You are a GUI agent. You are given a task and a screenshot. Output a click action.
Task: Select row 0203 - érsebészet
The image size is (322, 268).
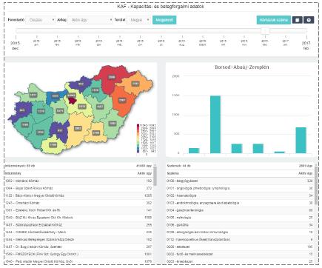point(240,261)
